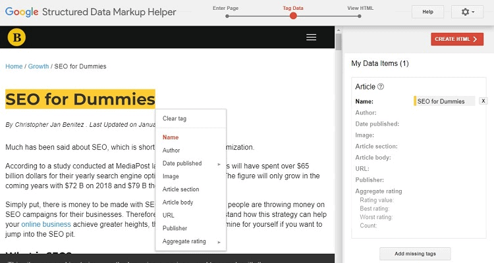Click the Article help question-mark icon
The image size is (494, 263).
pos(381,87)
